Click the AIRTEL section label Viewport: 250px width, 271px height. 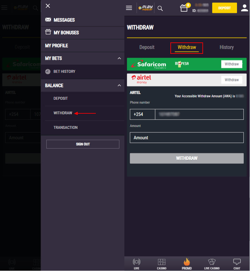coord(135,93)
